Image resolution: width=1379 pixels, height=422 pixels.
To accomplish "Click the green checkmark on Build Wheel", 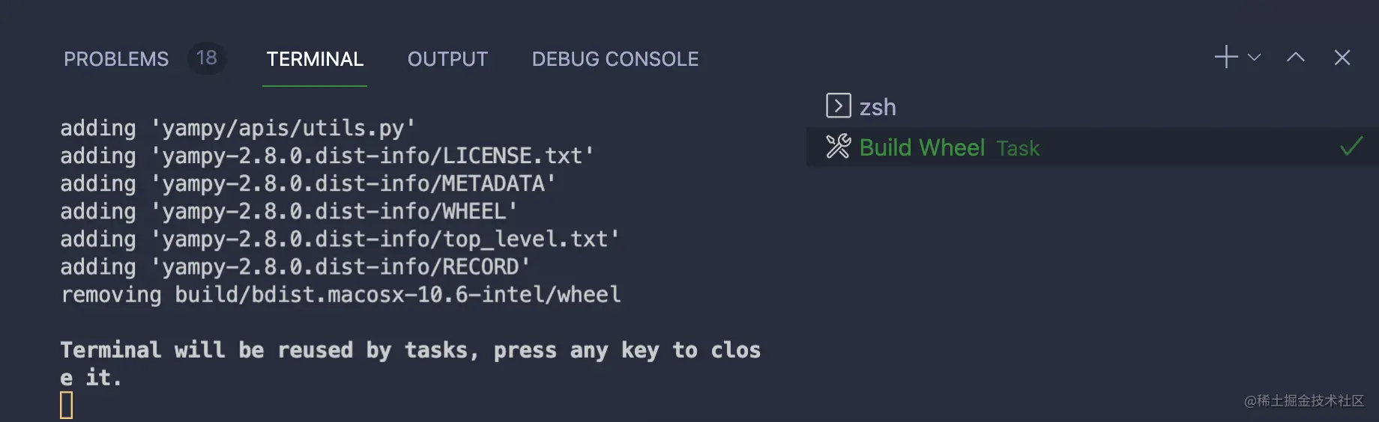I will point(1351,146).
